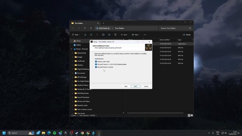Open the Sort dropdown
Image resolution: width=242 pixels, height=136 pixels.
click(x=124, y=35)
